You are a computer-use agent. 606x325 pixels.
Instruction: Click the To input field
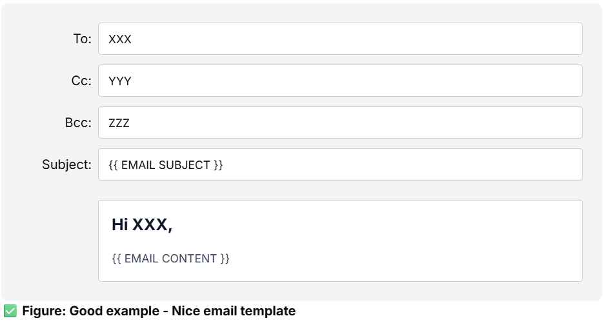point(340,39)
